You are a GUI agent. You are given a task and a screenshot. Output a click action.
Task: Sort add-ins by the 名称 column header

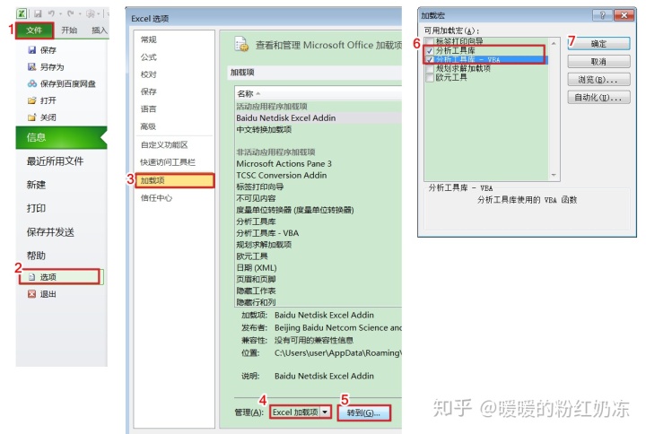(x=318, y=93)
